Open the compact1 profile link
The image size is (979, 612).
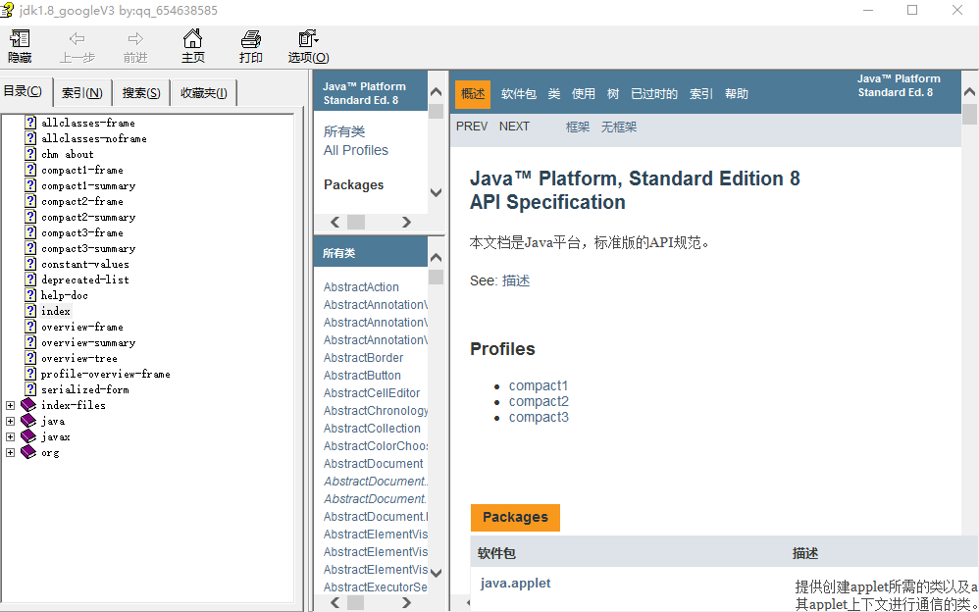click(538, 385)
